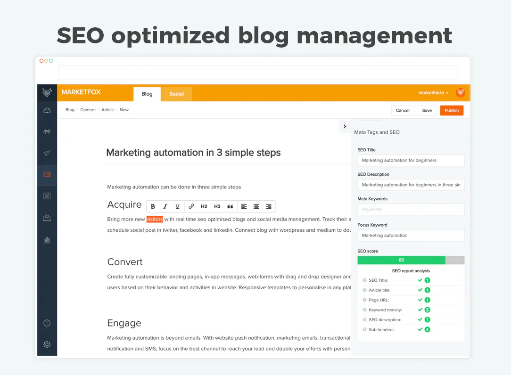
Task: Collapse the Meta Tags side panel arrow
Action: pyautogui.click(x=345, y=126)
